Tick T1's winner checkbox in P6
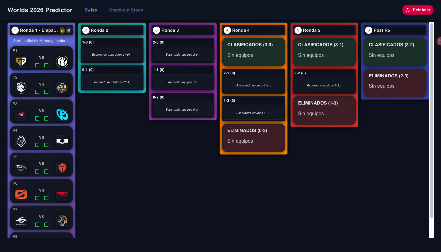The height and width of the screenshot is (252, 441). click(x=46, y=198)
